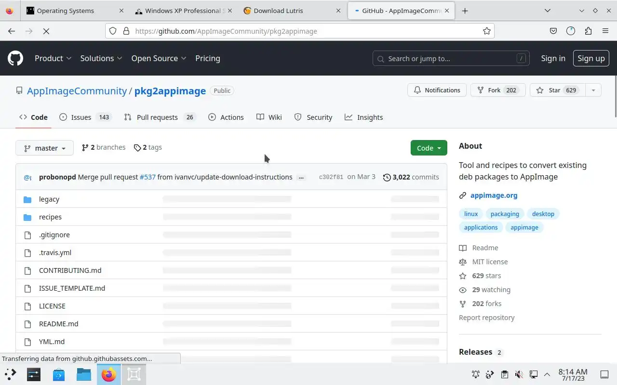This screenshot has width=617, height=385.
Task: Click the Notifications button
Action: pos(437,90)
